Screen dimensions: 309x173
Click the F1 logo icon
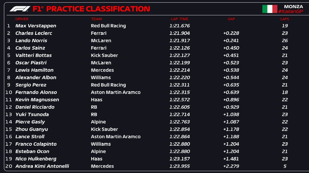(20, 9)
